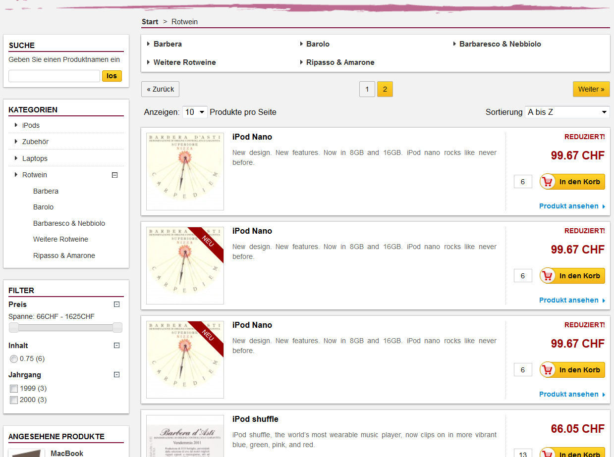Select the 0.75 Inhalt radio option
614x457 pixels.
[14, 359]
